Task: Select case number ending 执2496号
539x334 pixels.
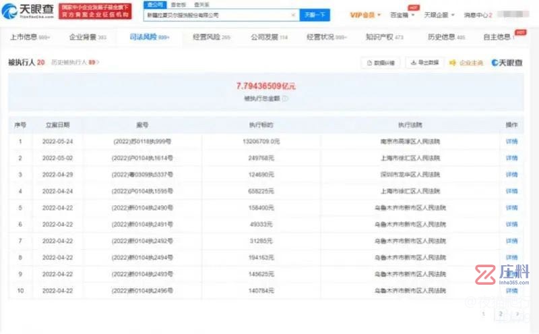Action: (142, 291)
